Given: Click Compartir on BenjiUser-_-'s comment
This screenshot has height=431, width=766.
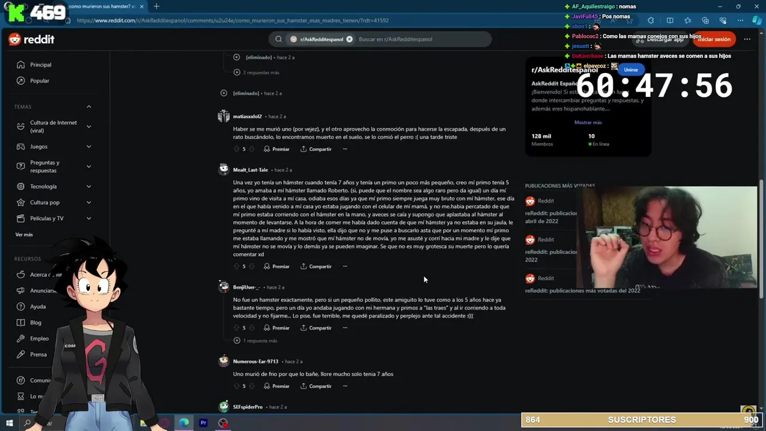Looking at the screenshot, I should point(316,328).
